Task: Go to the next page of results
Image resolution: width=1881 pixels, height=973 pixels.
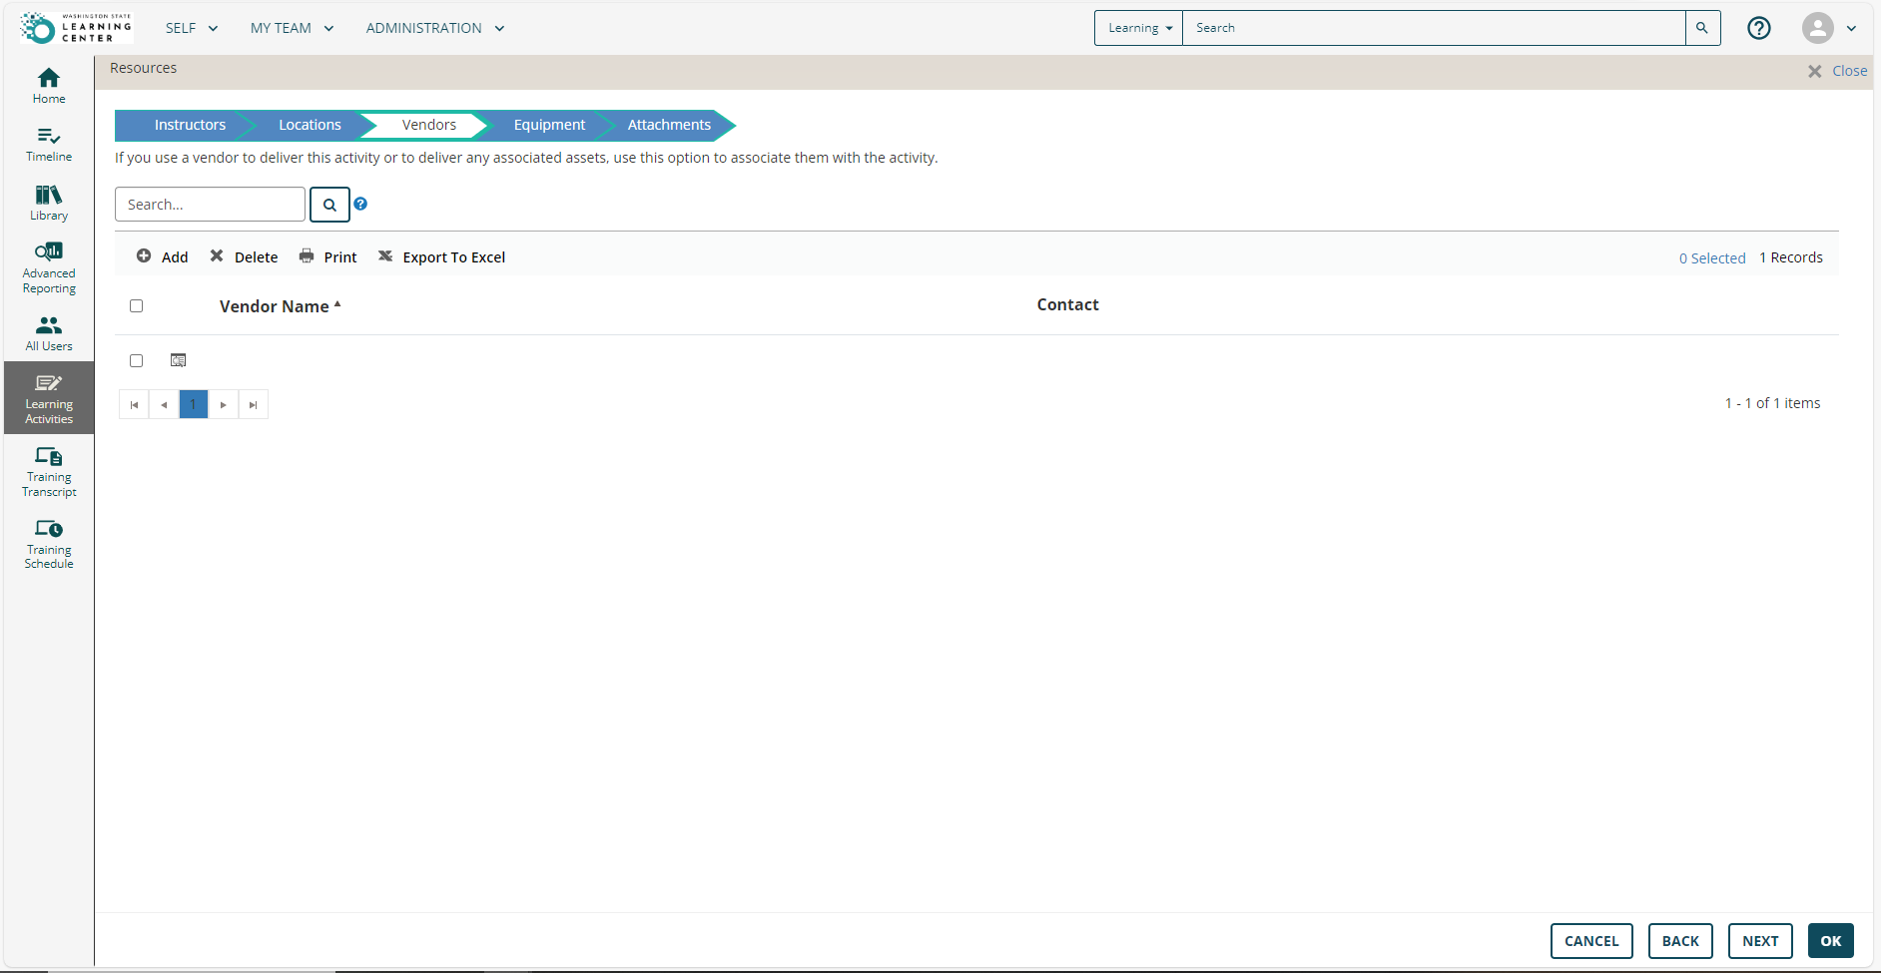Action: [224, 404]
